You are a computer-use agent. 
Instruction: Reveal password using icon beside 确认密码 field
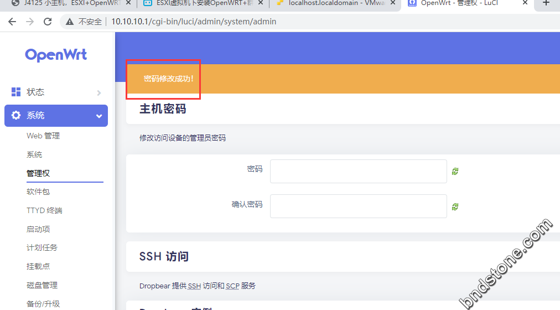click(x=455, y=206)
